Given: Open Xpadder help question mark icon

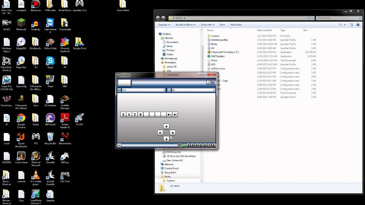Looking at the screenshot, I should 213,82.
